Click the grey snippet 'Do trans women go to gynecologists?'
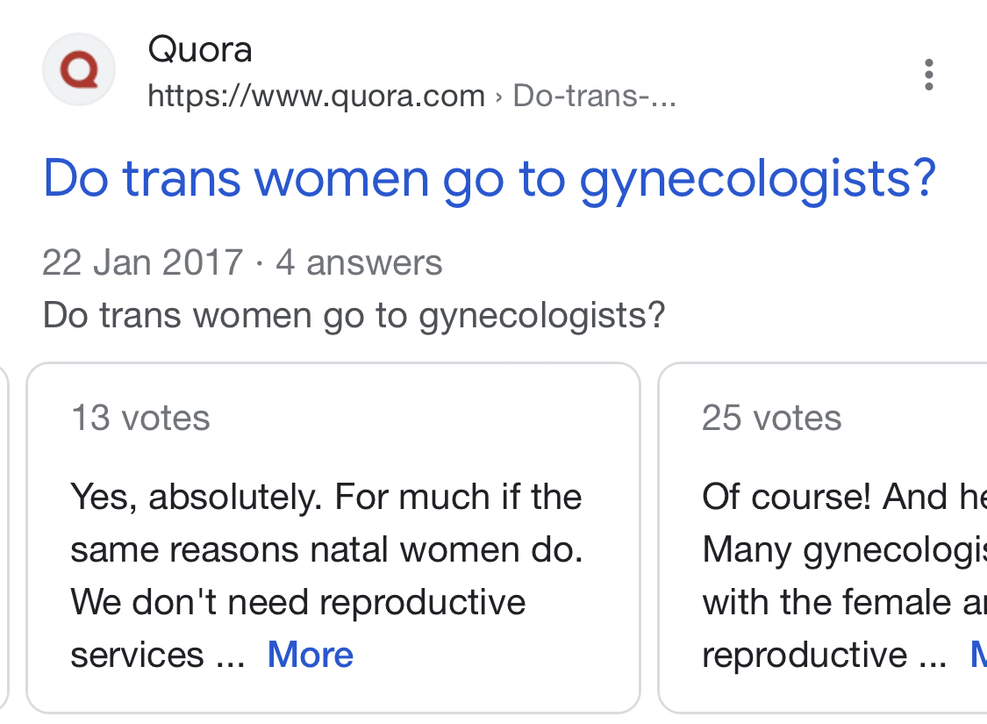 [x=354, y=315]
